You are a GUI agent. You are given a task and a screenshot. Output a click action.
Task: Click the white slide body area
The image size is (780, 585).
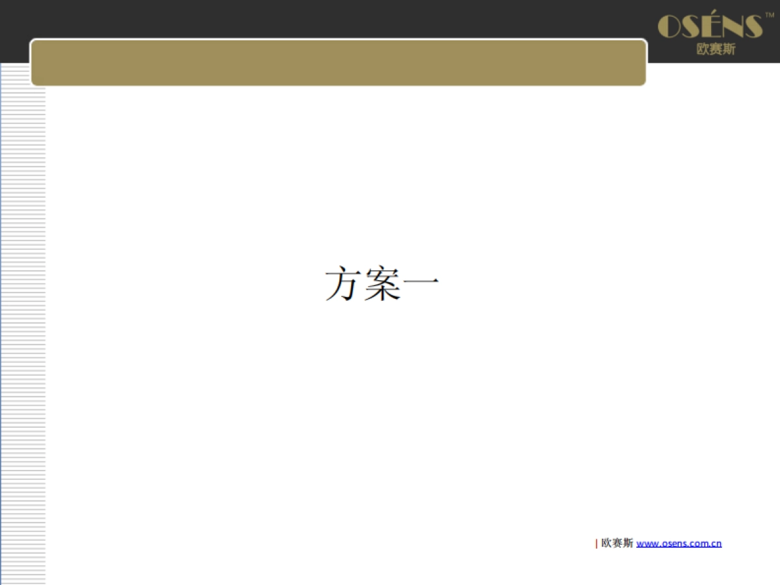[390, 403]
